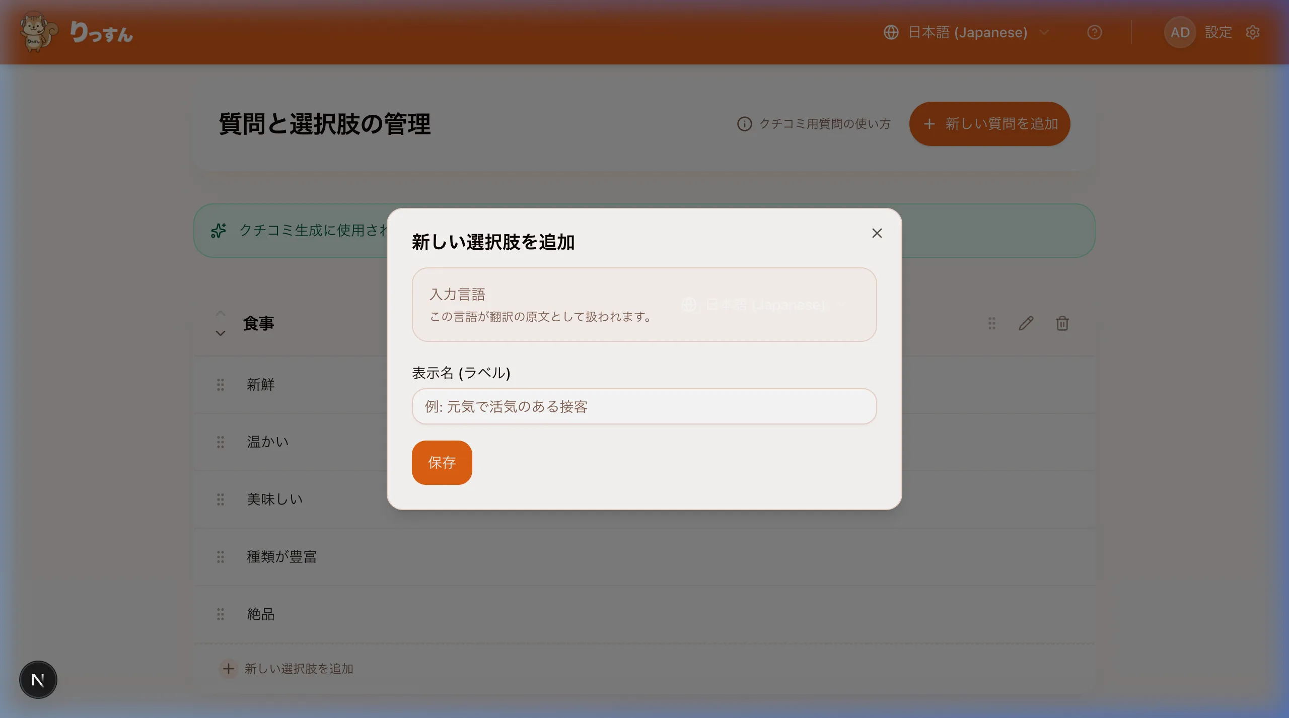Open the 日本語 (Japanese) language dropdown
The image size is (1289, 718).
[x=967, y=32]
